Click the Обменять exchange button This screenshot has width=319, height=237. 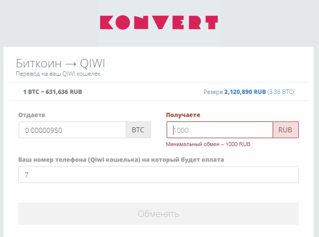[x=158, y=214]
